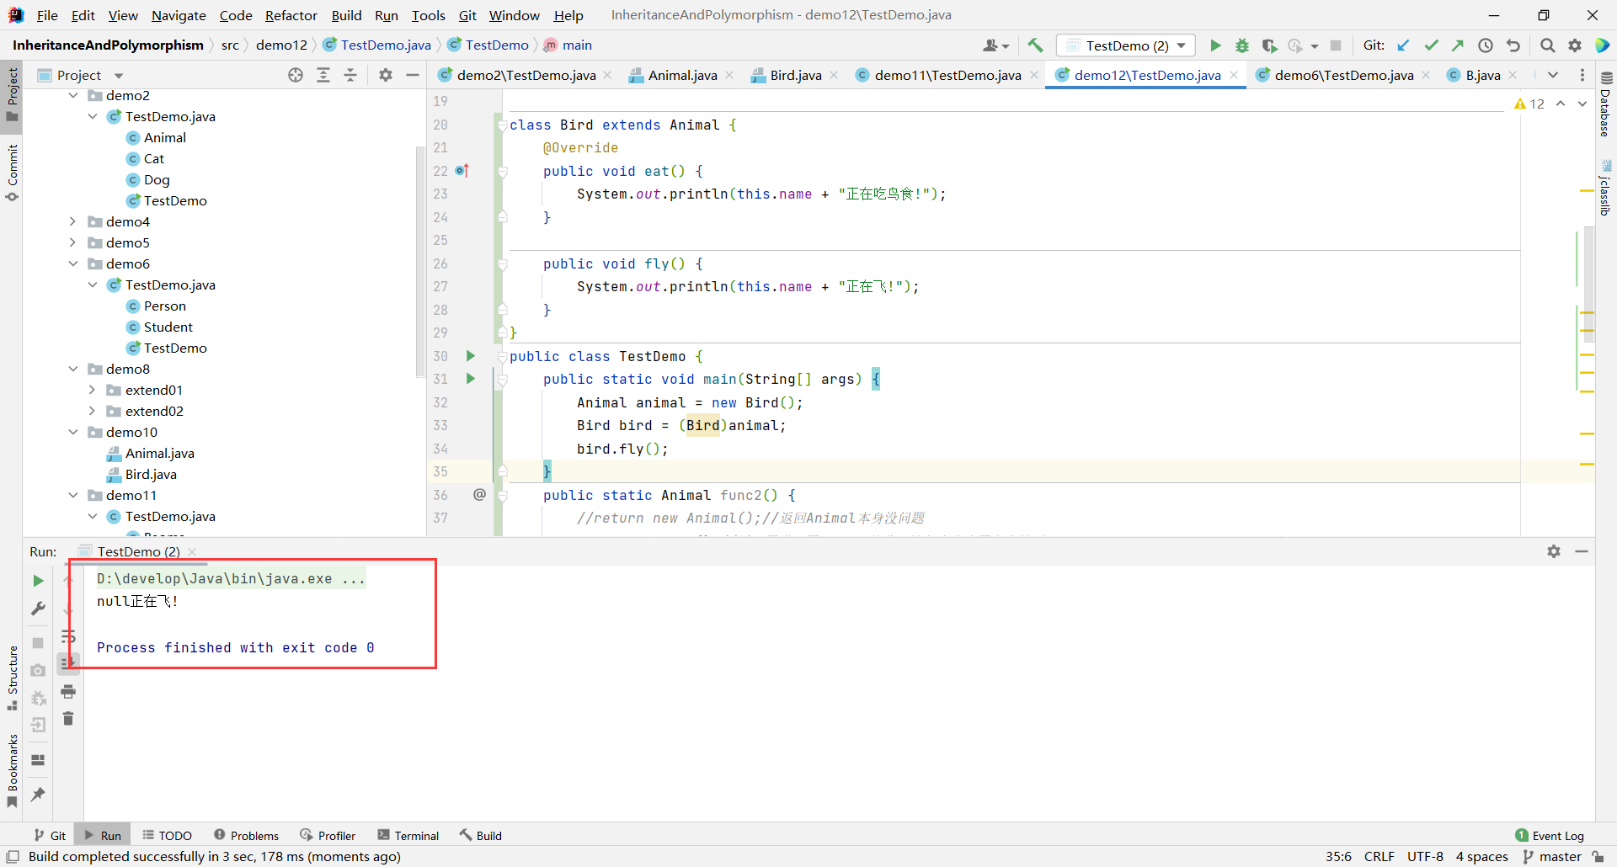Image resolution: width=1617 pixels, height=867 pixels.
Task: Rerun TestDemo in Run panel
Action: [x=38, y=581]
